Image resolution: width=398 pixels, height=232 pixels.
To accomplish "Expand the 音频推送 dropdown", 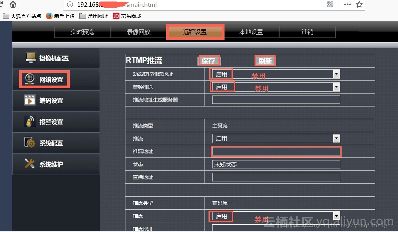I will click(337, 86).
